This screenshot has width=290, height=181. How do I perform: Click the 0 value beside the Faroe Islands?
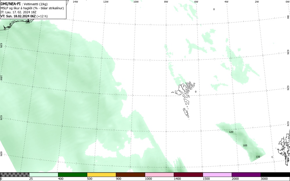(196, 92)
